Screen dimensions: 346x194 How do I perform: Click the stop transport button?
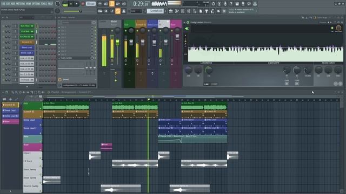pos(77,4)
